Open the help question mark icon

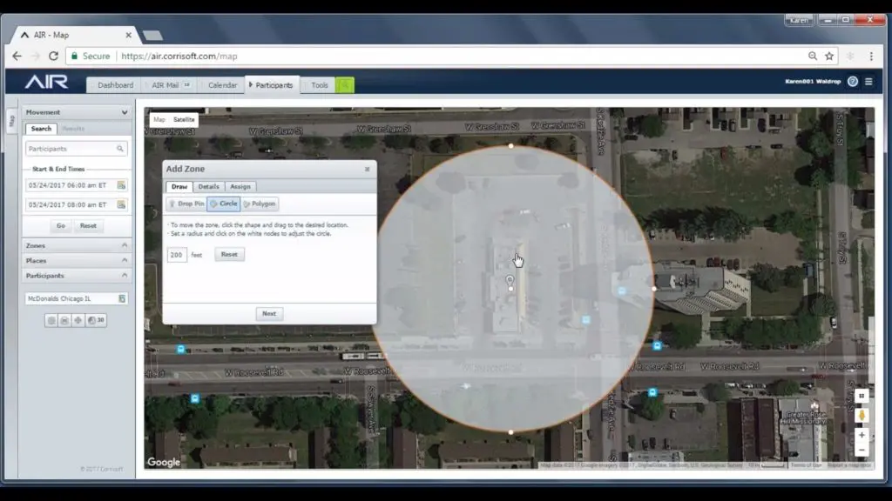pos(852,82)
